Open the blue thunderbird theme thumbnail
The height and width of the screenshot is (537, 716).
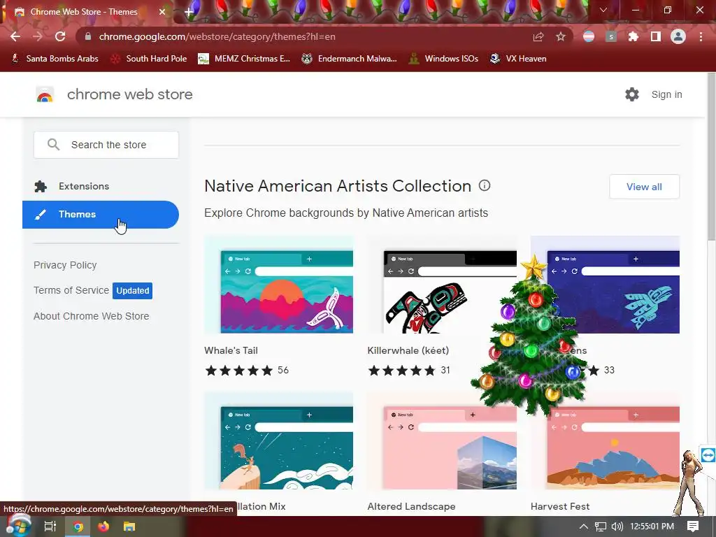click(605, 285)
